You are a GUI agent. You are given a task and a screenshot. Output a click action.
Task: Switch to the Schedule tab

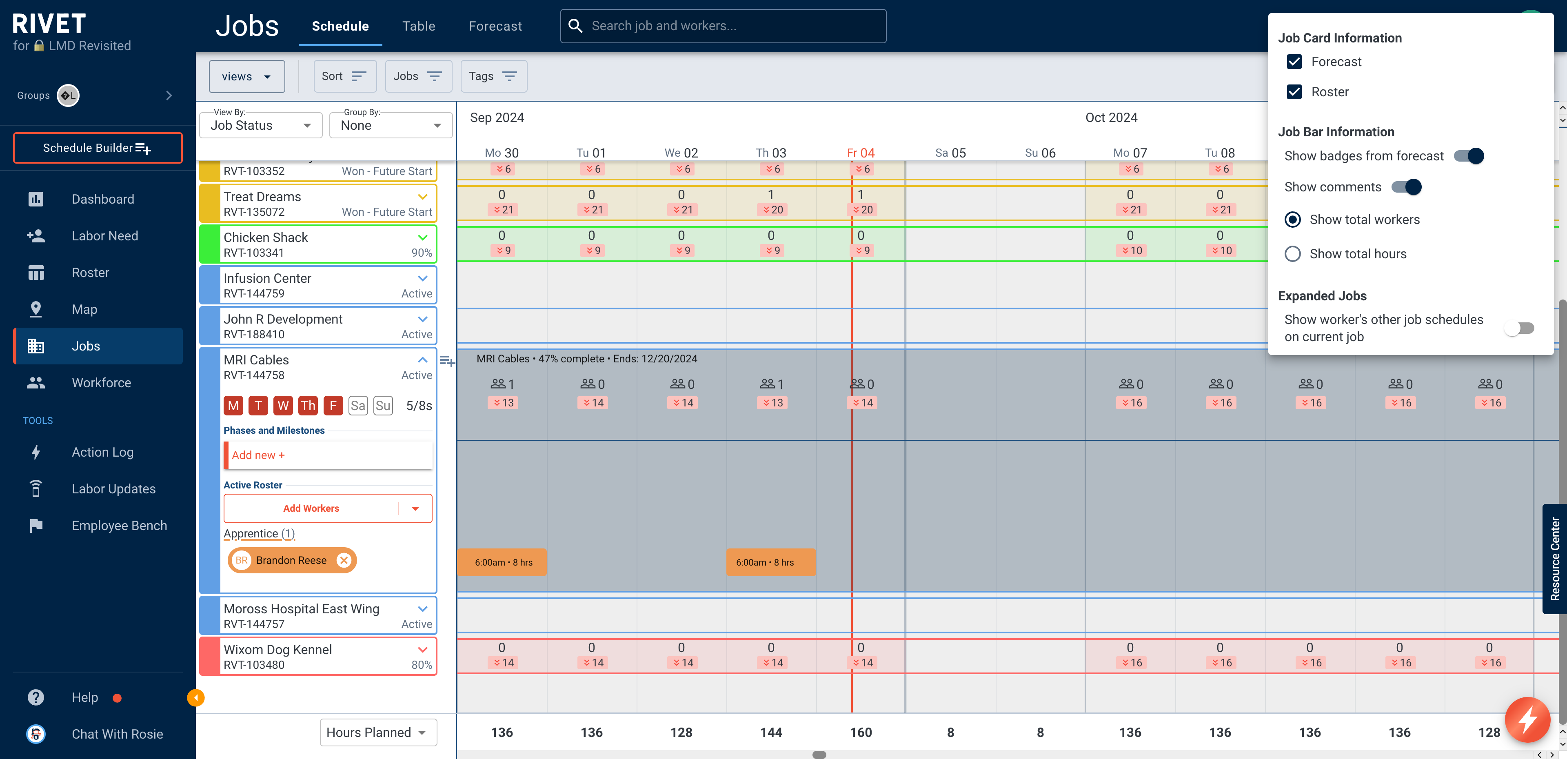tap(340, 26)
